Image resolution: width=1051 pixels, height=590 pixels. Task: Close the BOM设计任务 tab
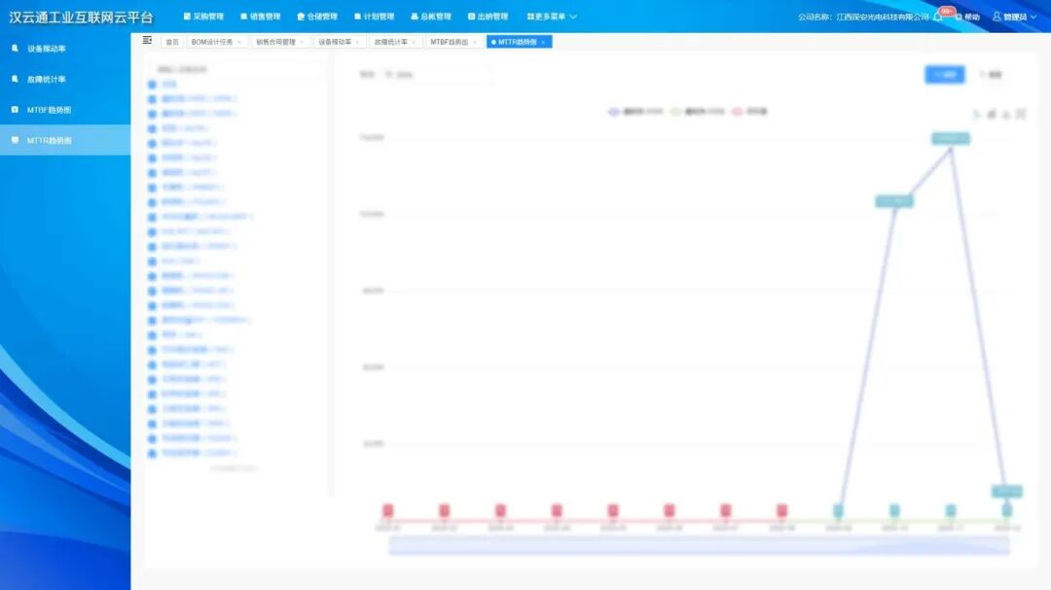click(x=239, y=42)
